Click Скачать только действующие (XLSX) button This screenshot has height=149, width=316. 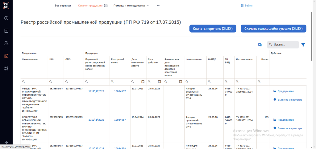(x=273, y=29)
